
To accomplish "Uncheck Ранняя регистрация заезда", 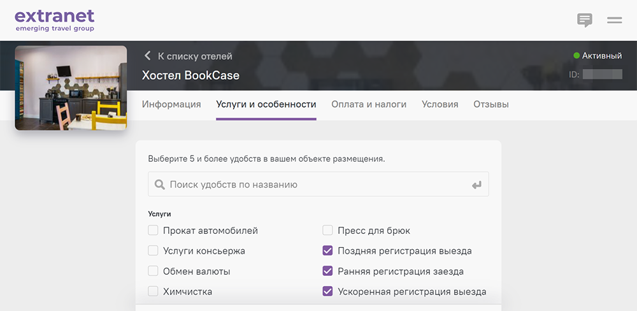I will (x=327, y=271).
